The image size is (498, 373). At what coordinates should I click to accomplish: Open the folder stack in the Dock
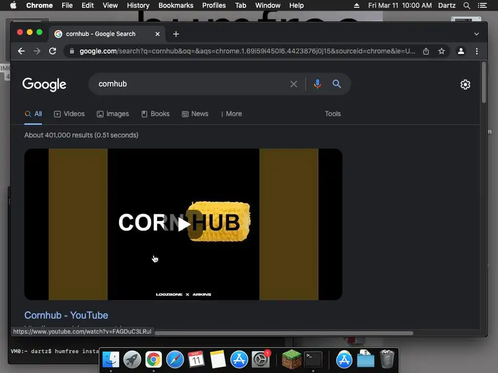click(366, 359)
